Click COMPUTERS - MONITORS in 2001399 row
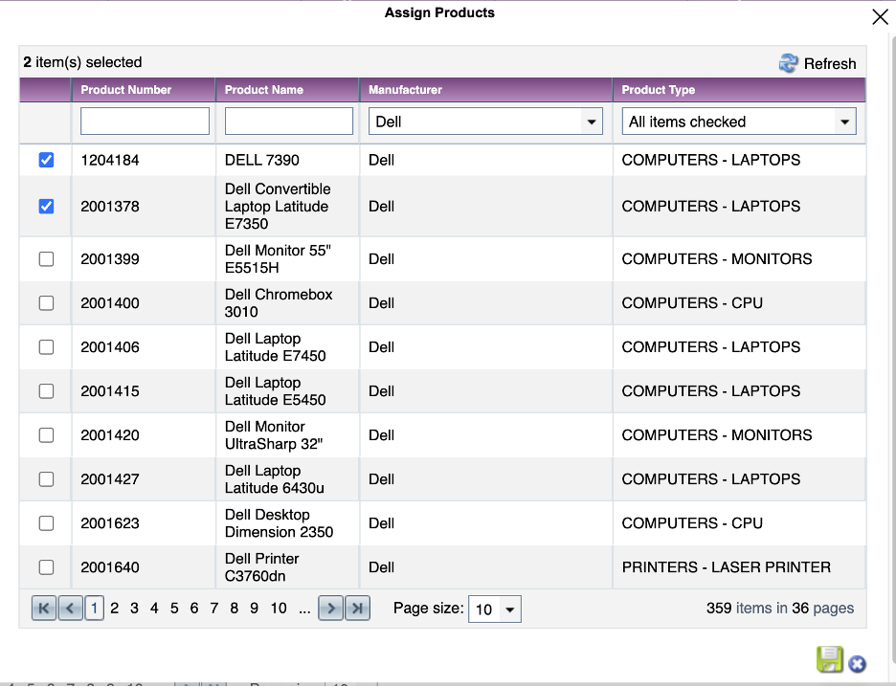Image resolution: width=896 pixels, height=687 pixels. (717, 259)
